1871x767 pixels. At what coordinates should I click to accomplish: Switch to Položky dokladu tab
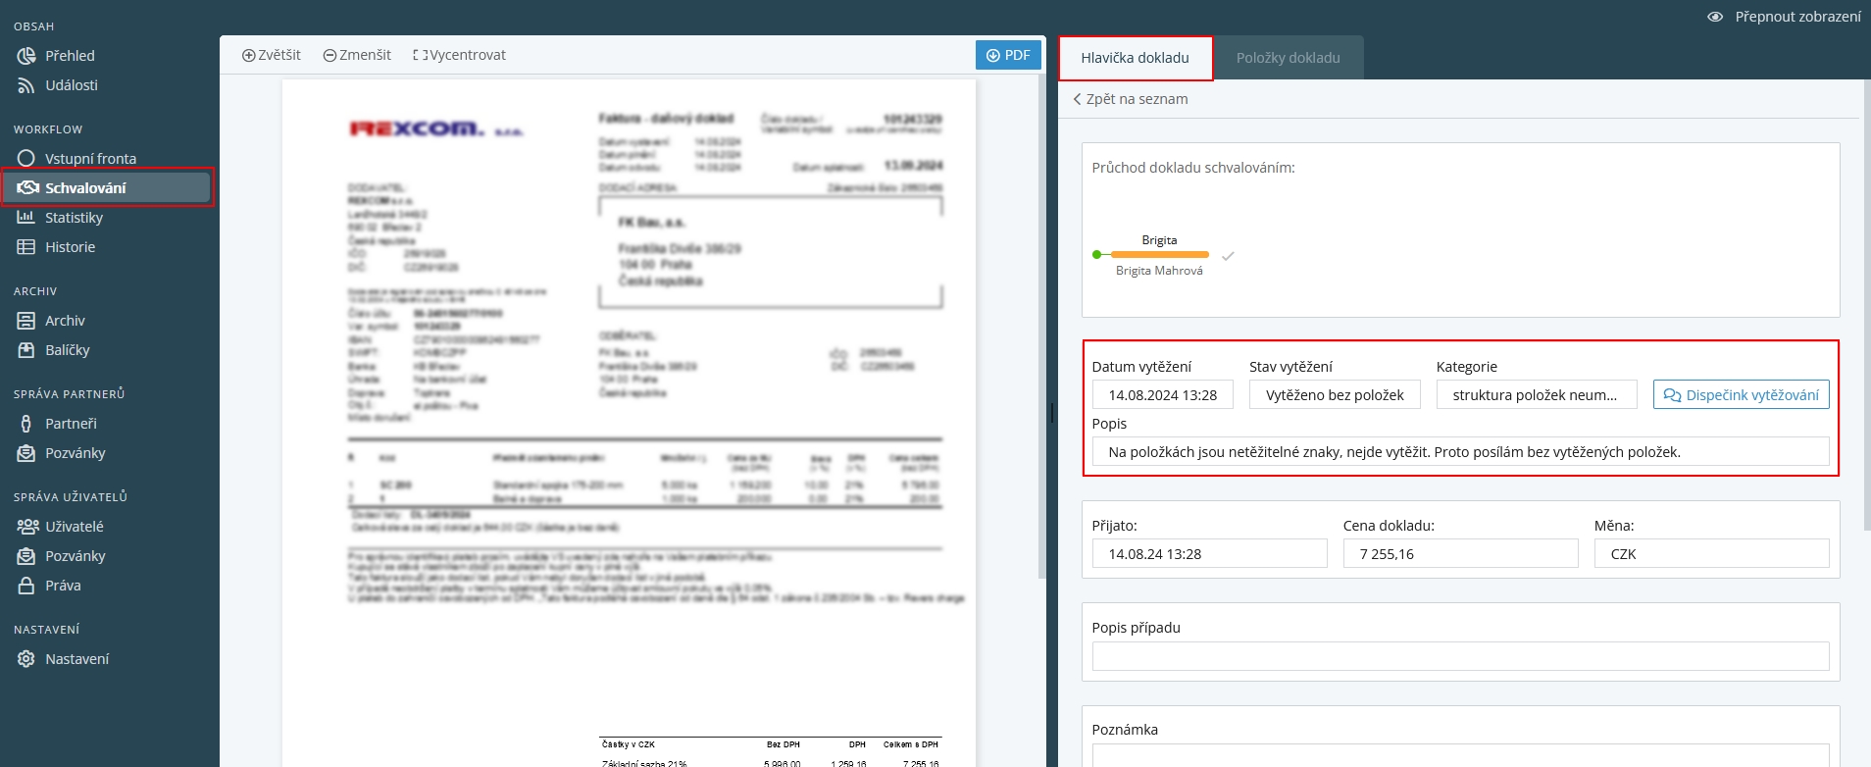1288,58
